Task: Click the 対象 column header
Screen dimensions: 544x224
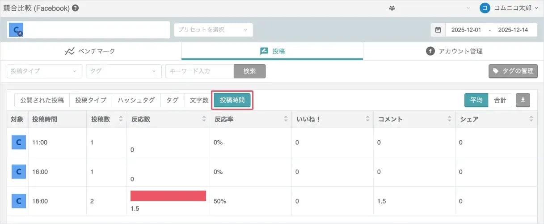Action: coord(17,119)
